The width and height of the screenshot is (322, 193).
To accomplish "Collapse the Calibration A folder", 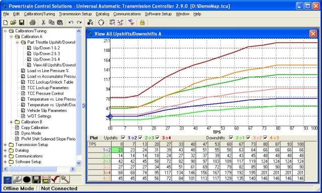I will 11,37.
